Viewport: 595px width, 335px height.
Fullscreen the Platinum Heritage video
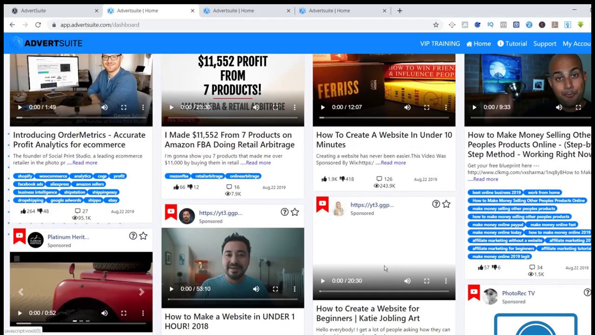tap(124, 313)
